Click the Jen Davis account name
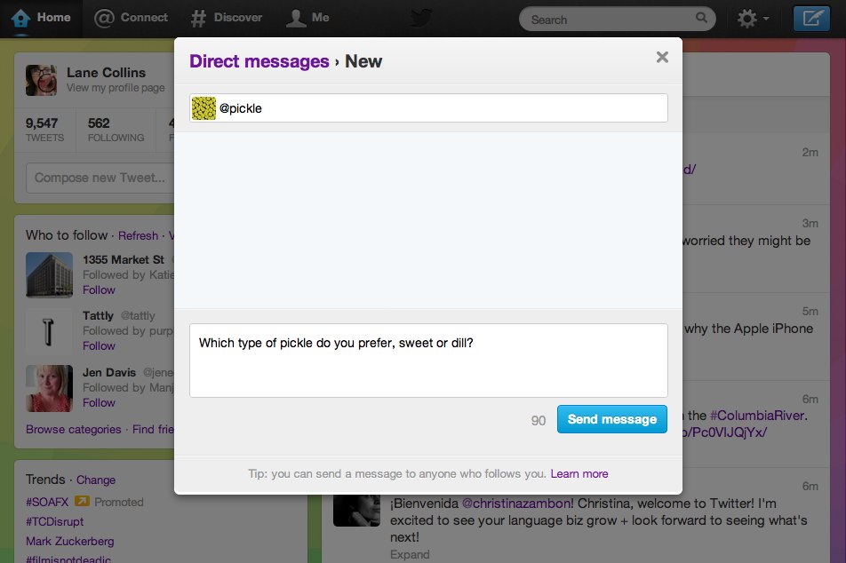Screen dimensions: 846x563 pos(109,372)
